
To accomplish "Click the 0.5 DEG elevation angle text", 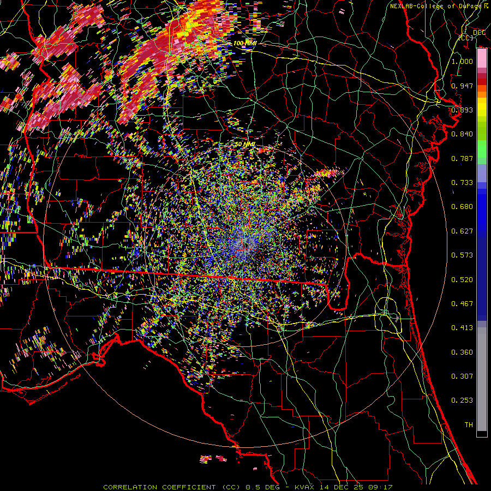I will pyautogui.click(x=262, y=487).
